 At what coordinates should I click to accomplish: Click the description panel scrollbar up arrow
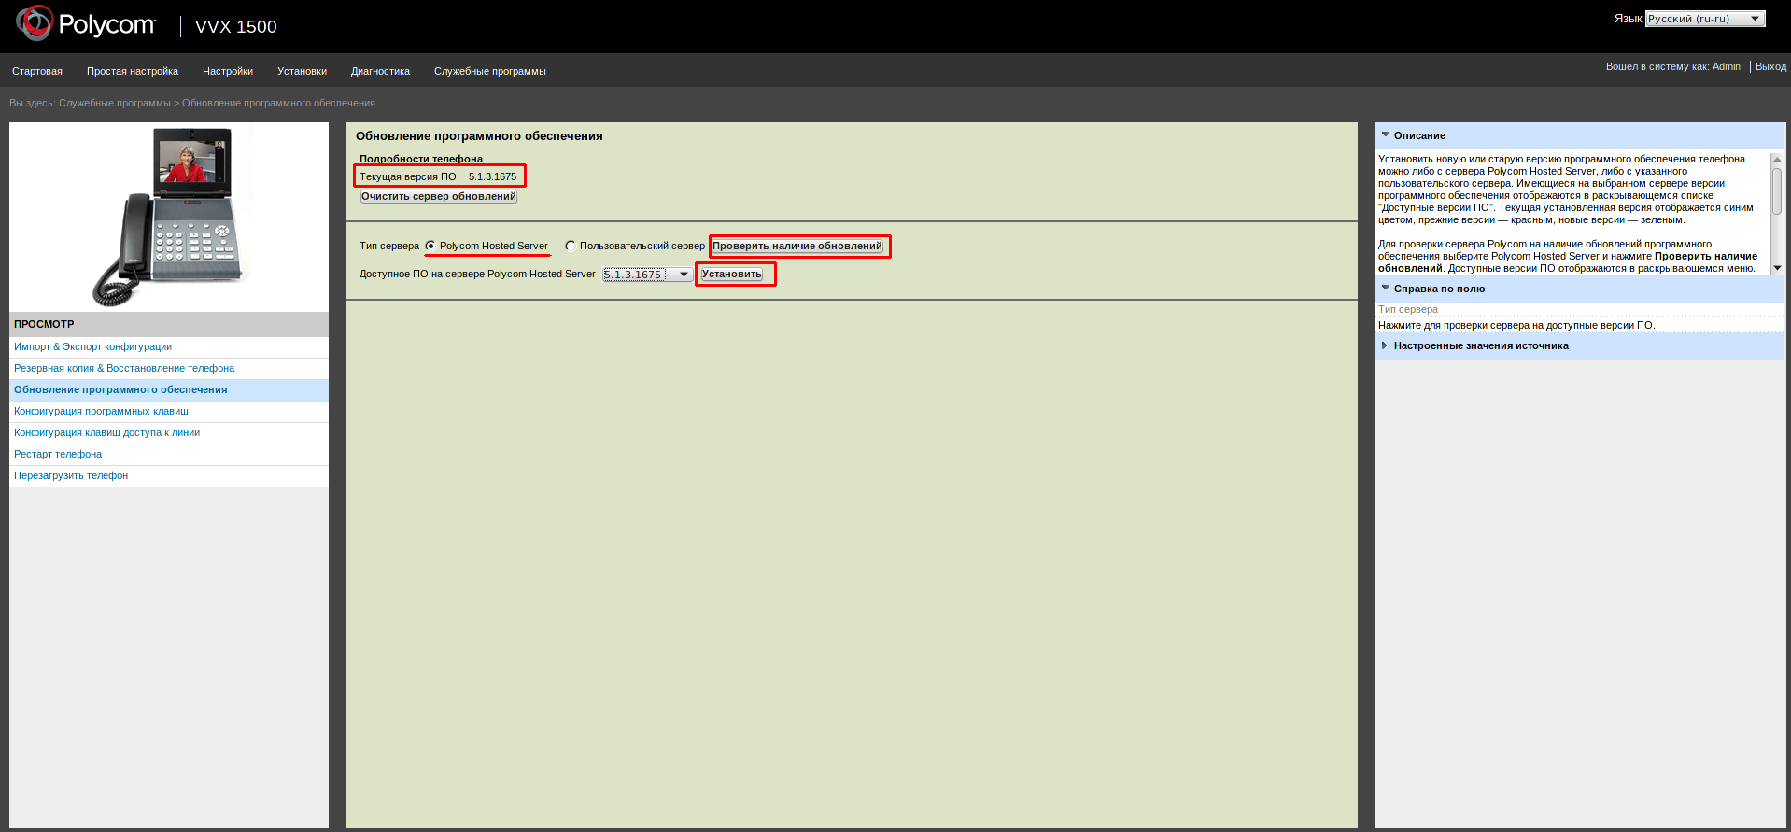click(1777, 159)
